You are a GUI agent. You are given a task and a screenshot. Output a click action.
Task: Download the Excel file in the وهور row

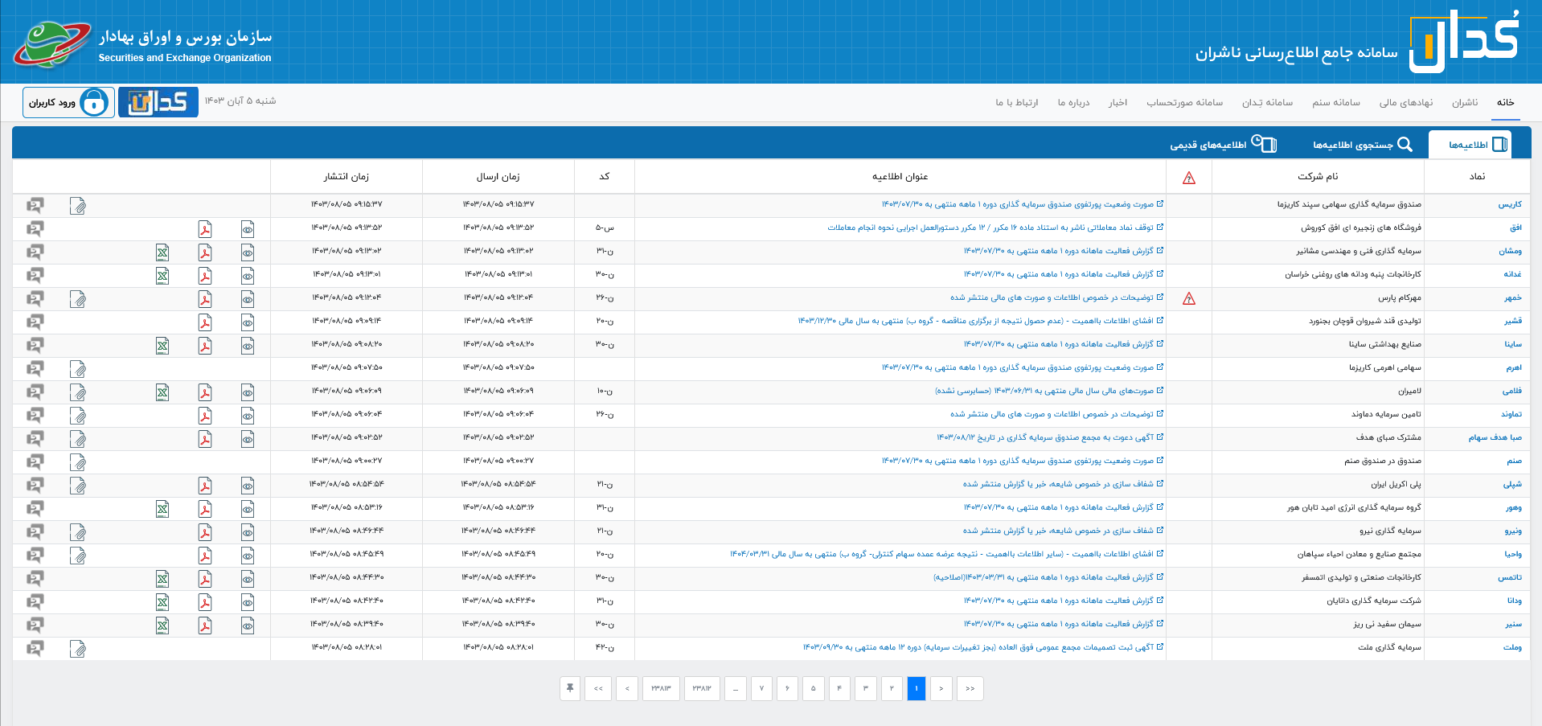pyautogui.click(x=162, y=509)
